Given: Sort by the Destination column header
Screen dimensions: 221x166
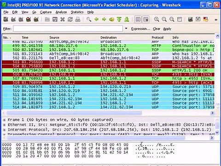Looking at the screenshot, I should point(124,37).
